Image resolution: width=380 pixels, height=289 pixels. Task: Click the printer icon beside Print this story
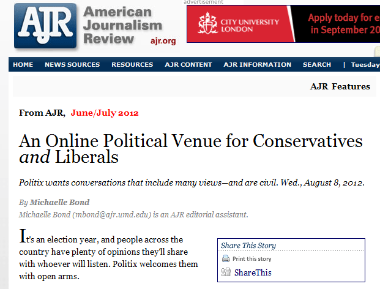click(225, 259)
